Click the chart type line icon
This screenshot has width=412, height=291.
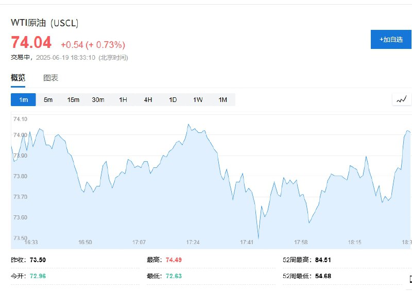tap(402, 99)
